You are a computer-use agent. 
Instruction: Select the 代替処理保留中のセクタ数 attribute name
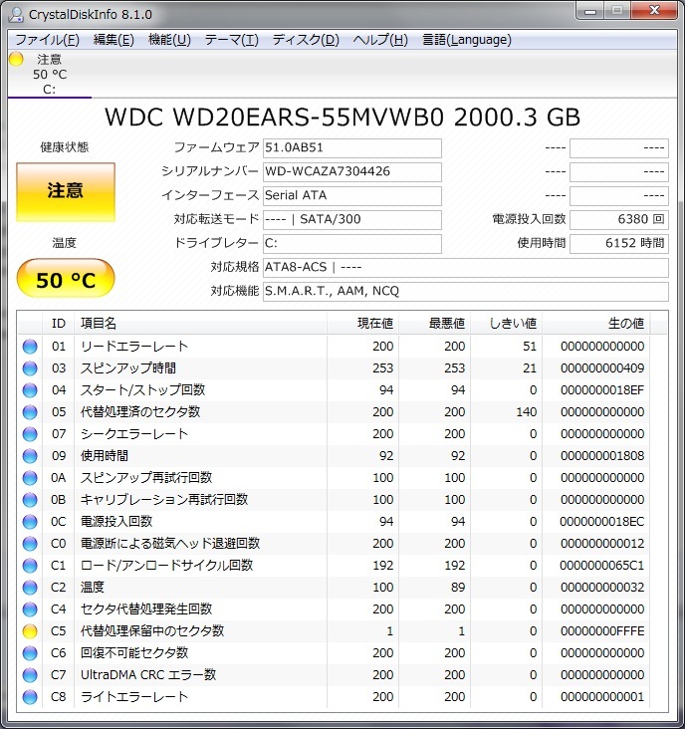[x=152, y=630]
